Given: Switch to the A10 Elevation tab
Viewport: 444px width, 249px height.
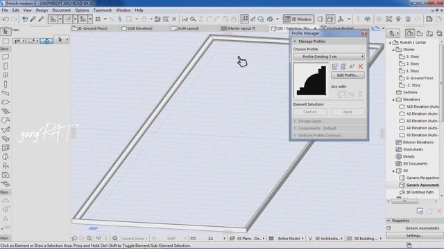Looking at the screenshot, I should point(137,28).
